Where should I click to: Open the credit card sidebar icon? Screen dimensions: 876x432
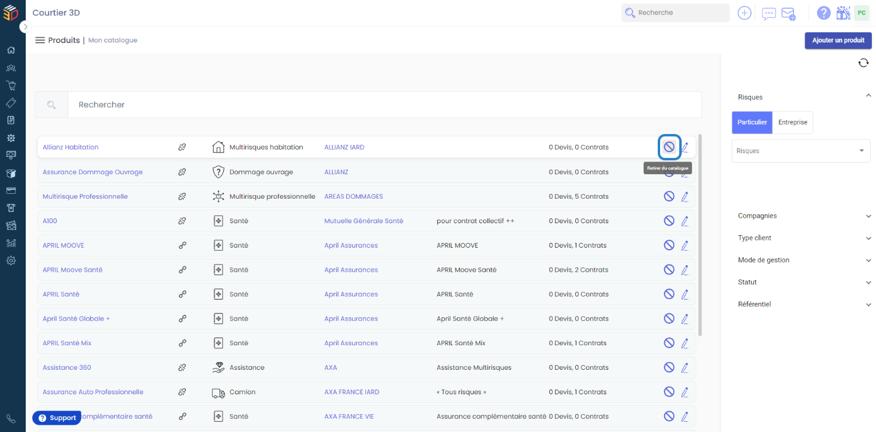[11, 191]
